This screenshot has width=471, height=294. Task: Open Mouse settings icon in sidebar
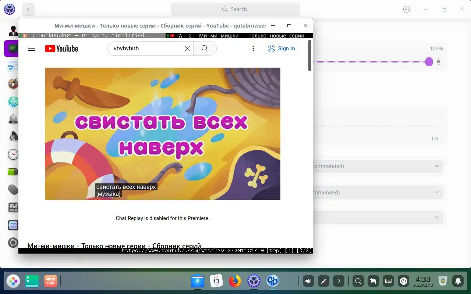point(13,190)
